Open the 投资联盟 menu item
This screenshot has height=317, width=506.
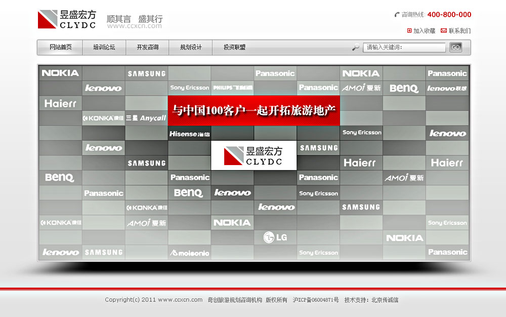tap(234, 48)
